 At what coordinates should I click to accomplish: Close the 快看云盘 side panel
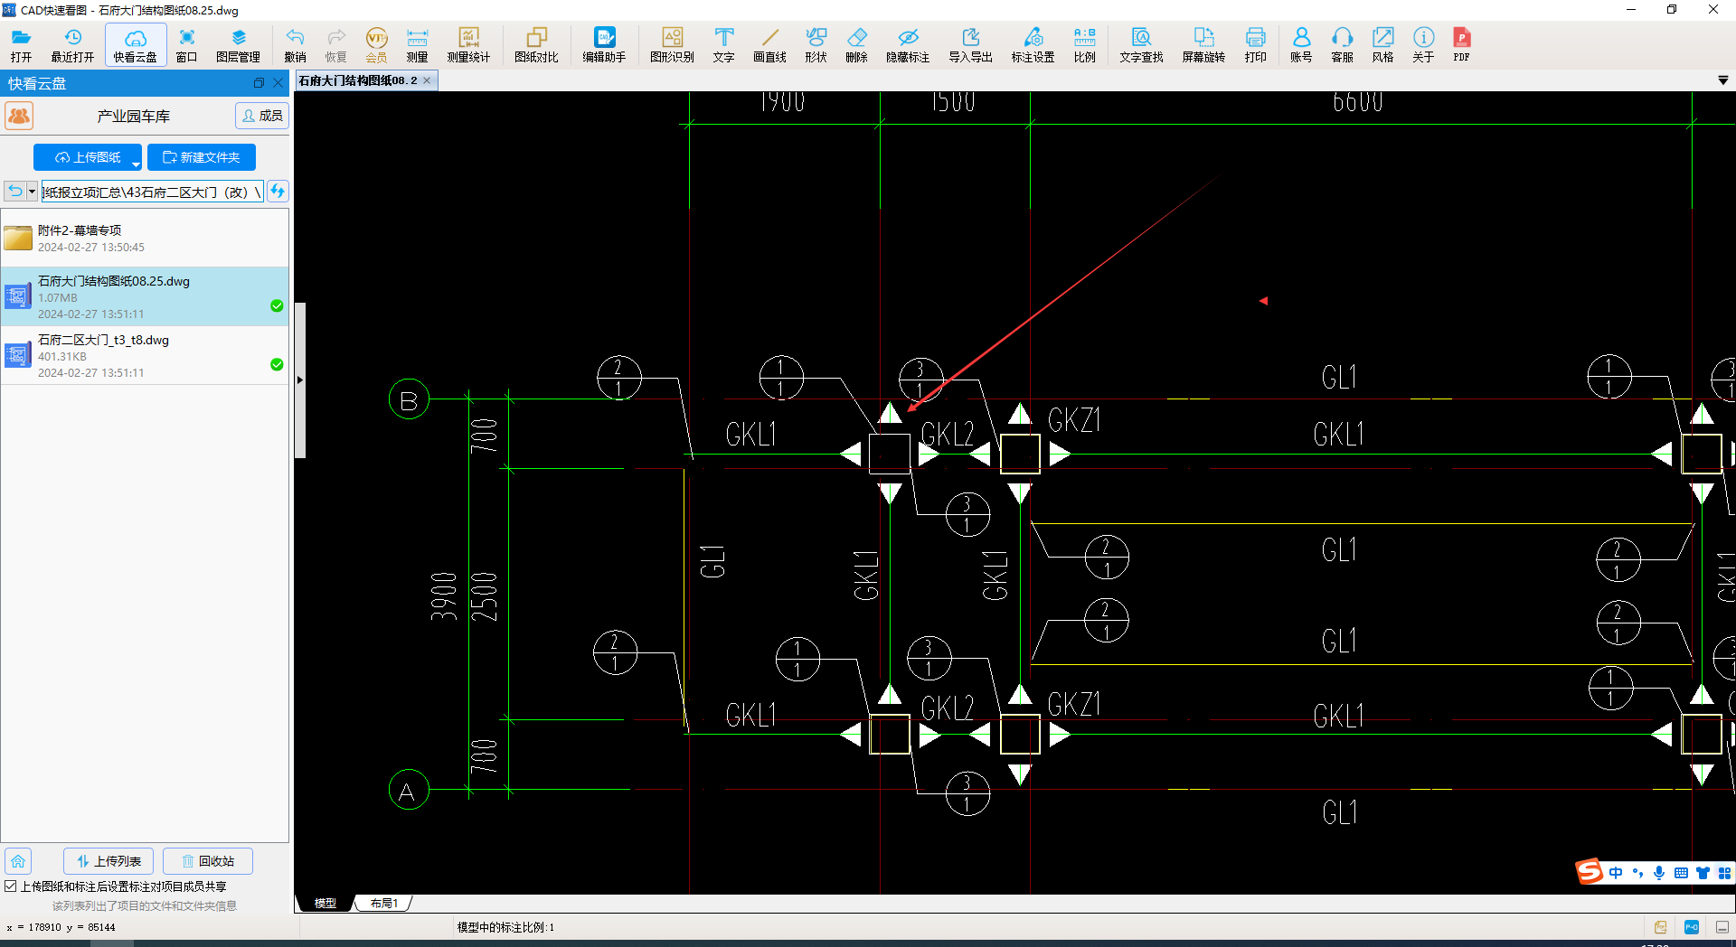click(278, 83)
